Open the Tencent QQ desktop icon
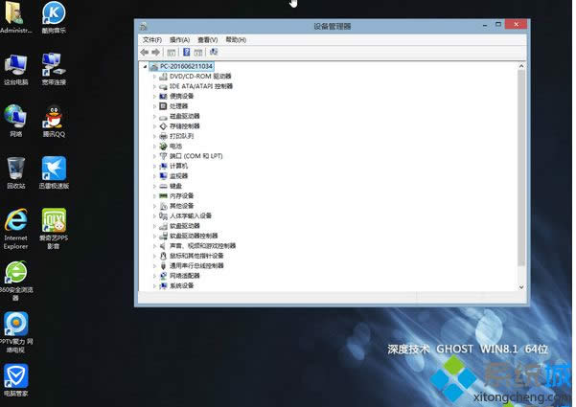 point(54,118)
